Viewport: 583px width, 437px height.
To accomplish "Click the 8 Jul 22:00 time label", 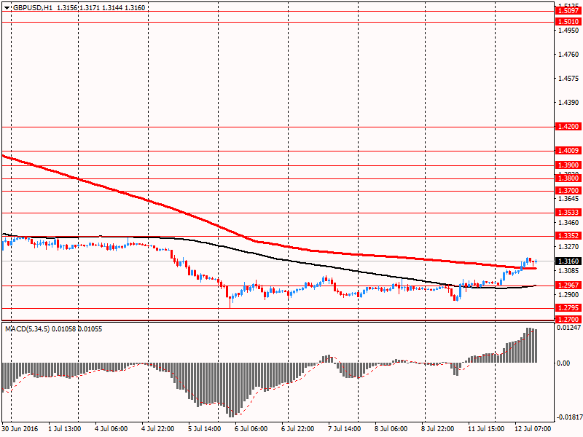I will 437,429.
